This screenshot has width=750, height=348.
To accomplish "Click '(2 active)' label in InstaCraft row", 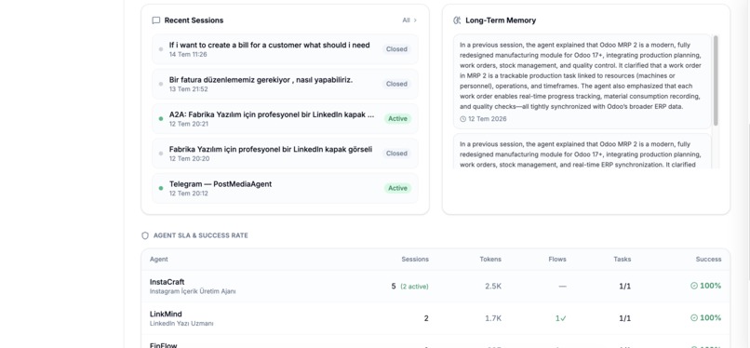I will click(x=414, y=287).
